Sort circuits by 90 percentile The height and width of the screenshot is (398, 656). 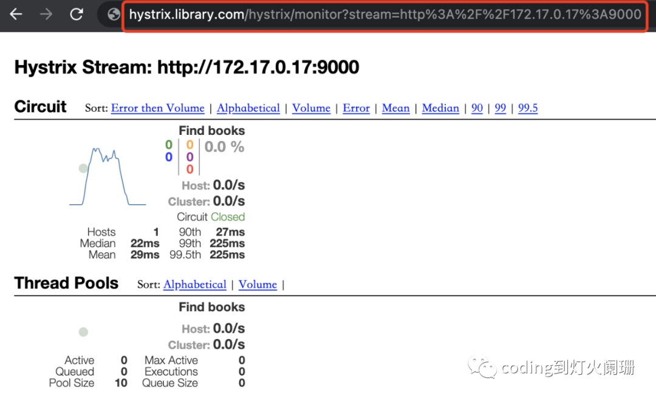pyautogui.click(x=477, y=108)
